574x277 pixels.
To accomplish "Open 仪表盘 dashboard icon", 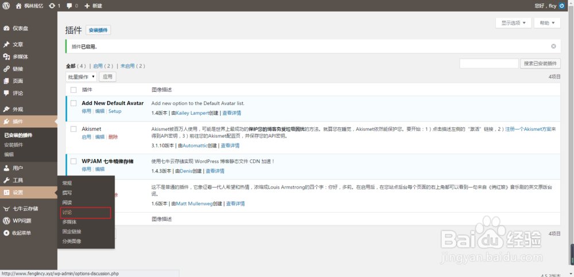I will point(6,28).
